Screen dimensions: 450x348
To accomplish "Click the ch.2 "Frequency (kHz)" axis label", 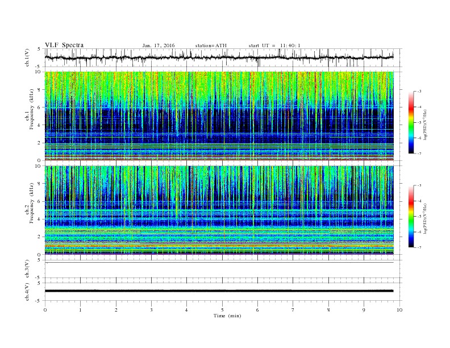I will (x=31, y=203).
